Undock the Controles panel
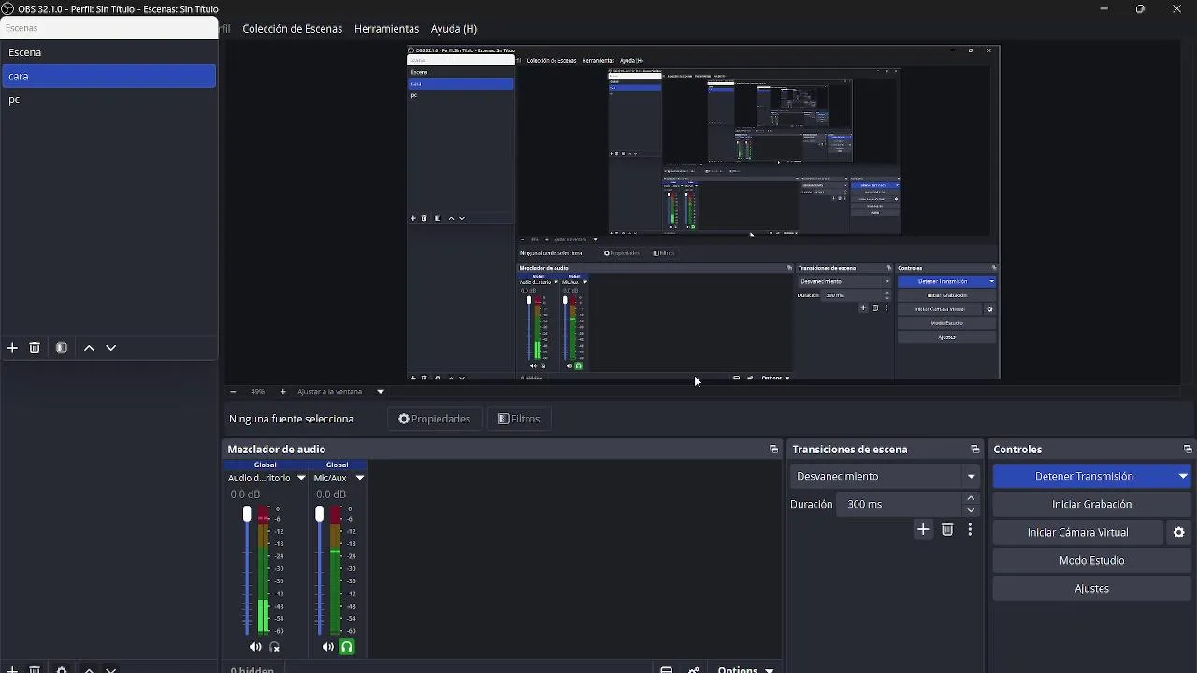This screenshot has height=673, width=1197. click(1188, 450)
